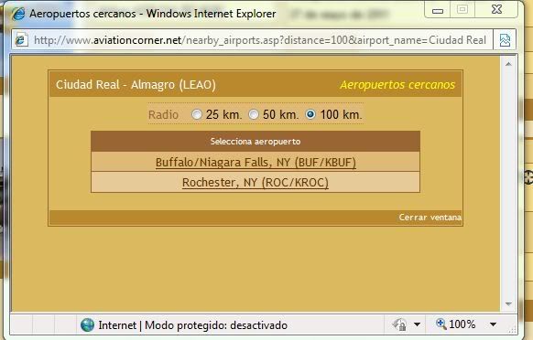The height and width of the screenshot is (340, 533).
Task: Select the 50 km. radius option
Action: pos(254,114)
